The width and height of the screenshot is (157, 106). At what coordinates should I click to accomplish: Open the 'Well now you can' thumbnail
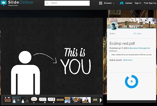click(51, 100)
